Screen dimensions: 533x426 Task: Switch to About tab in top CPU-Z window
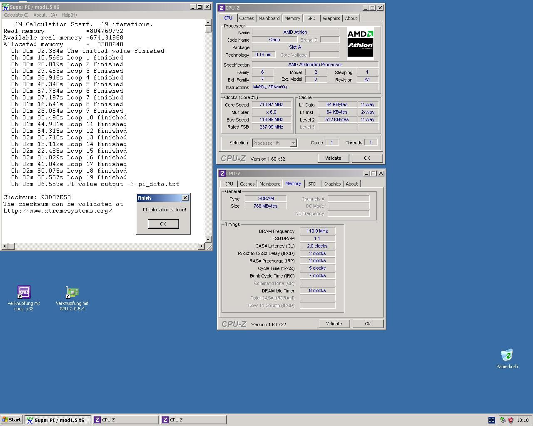click(351, 18)
